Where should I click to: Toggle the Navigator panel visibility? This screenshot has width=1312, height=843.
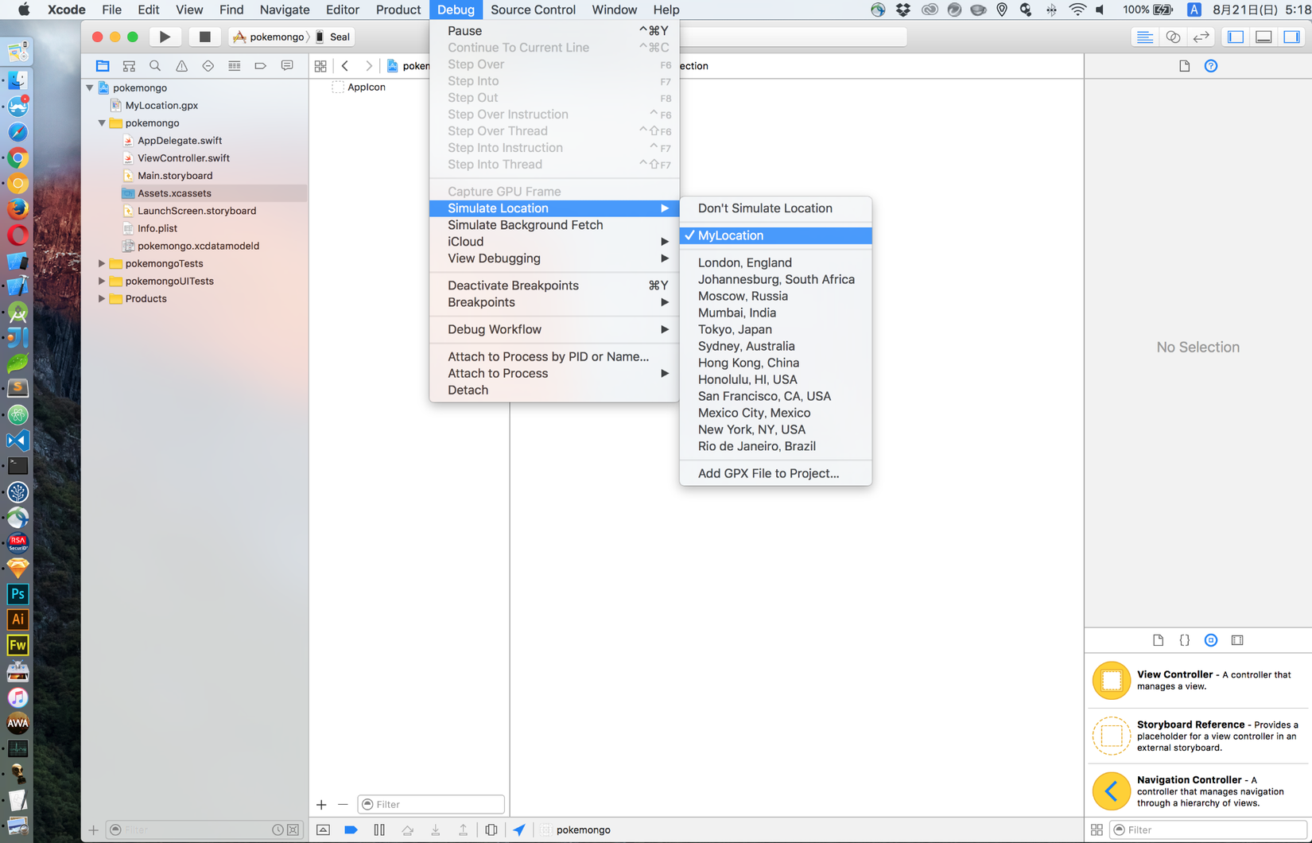click(x=1236, y=37)
